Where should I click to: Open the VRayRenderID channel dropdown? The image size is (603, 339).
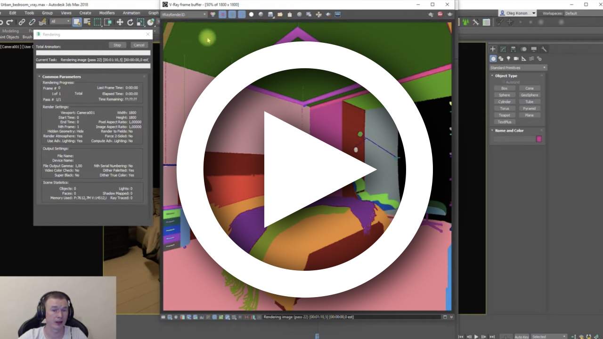(184, 15)
